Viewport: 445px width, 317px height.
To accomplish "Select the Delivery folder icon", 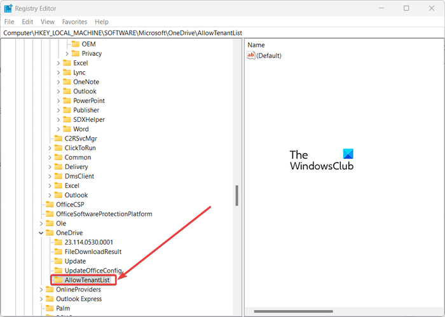I will click(x=58, y=166).
